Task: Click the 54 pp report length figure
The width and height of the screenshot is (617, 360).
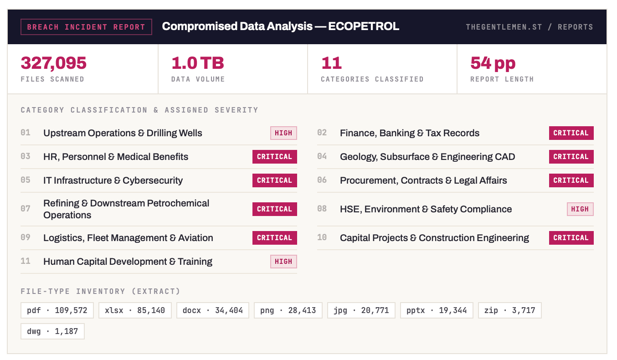Action: (x=493, y=63)
